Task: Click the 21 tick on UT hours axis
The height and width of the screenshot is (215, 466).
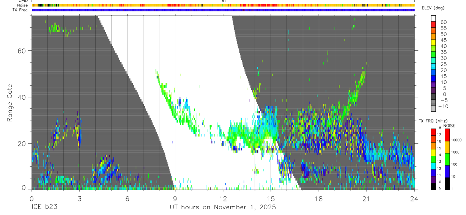Action: [366, 198]
